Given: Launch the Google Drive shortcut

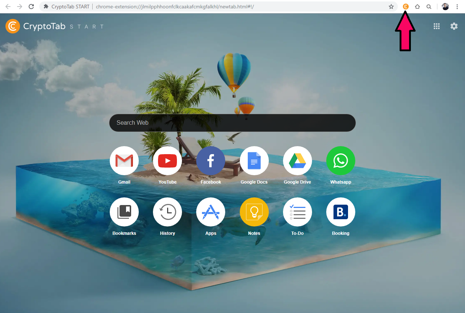Looking at the screenshot, I should [298, 161].
